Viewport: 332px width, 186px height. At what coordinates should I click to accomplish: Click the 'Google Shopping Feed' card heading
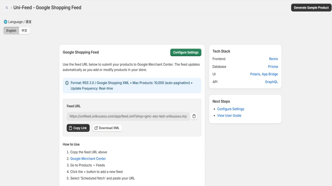tap(81, 52)
